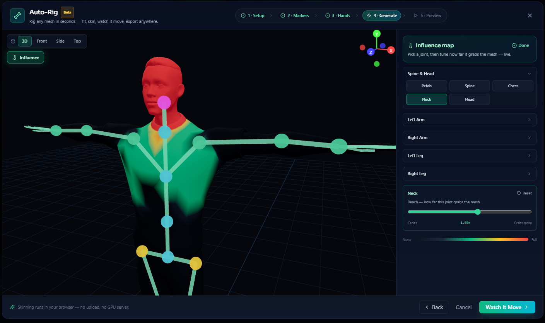Click yellow hip joint marker nearest viewport edge

point(142,251)
